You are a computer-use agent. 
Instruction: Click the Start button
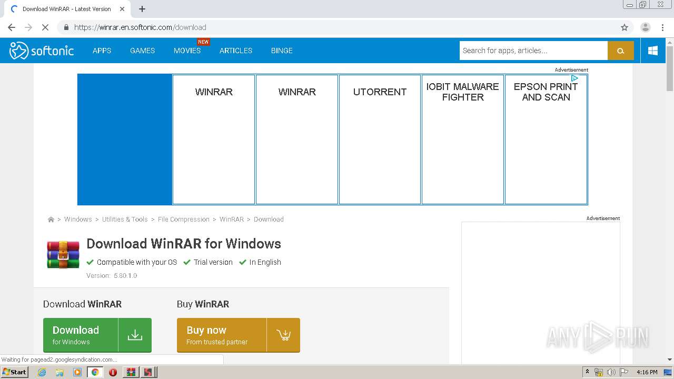coord(14,372)
